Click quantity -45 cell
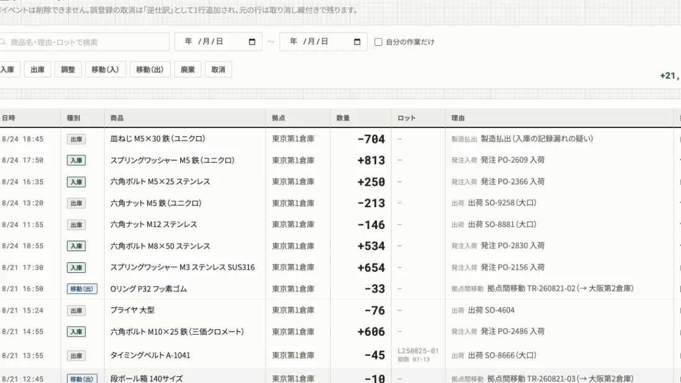Viewport: 681px width, 383px height. [x=375, y=355]
